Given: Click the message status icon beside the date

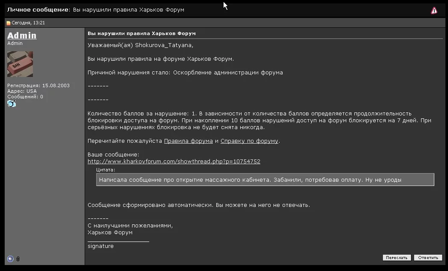Looking at the screenshot, I should tap(8, 23).
